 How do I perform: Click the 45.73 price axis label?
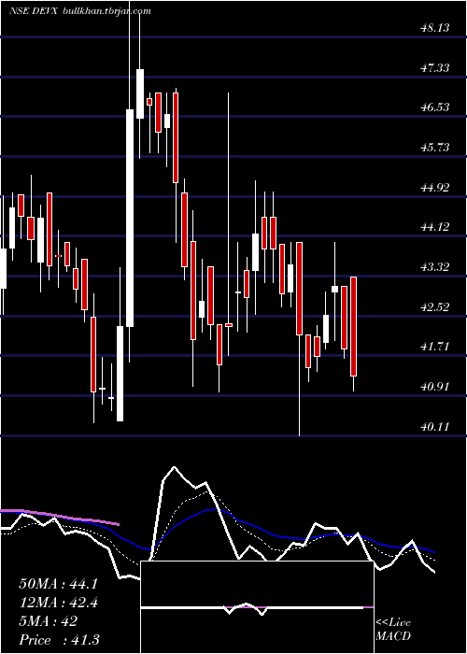coord(435,148)
